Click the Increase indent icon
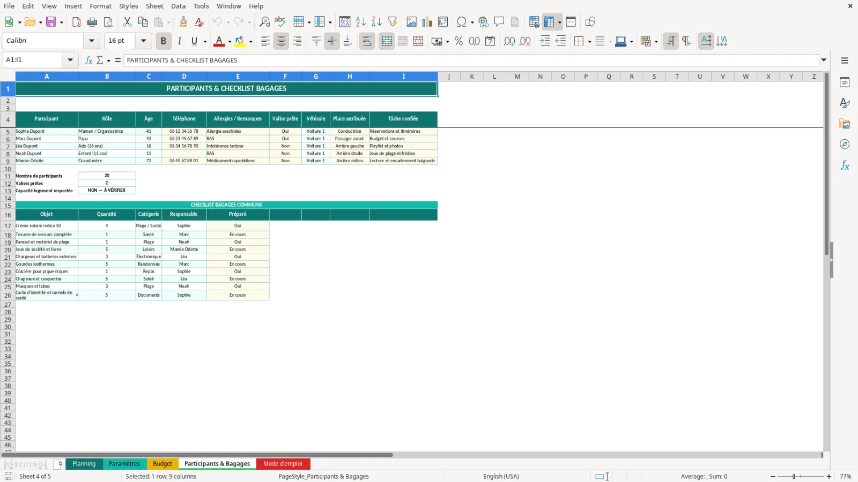 pyautogui.click(x=545, y=41)
